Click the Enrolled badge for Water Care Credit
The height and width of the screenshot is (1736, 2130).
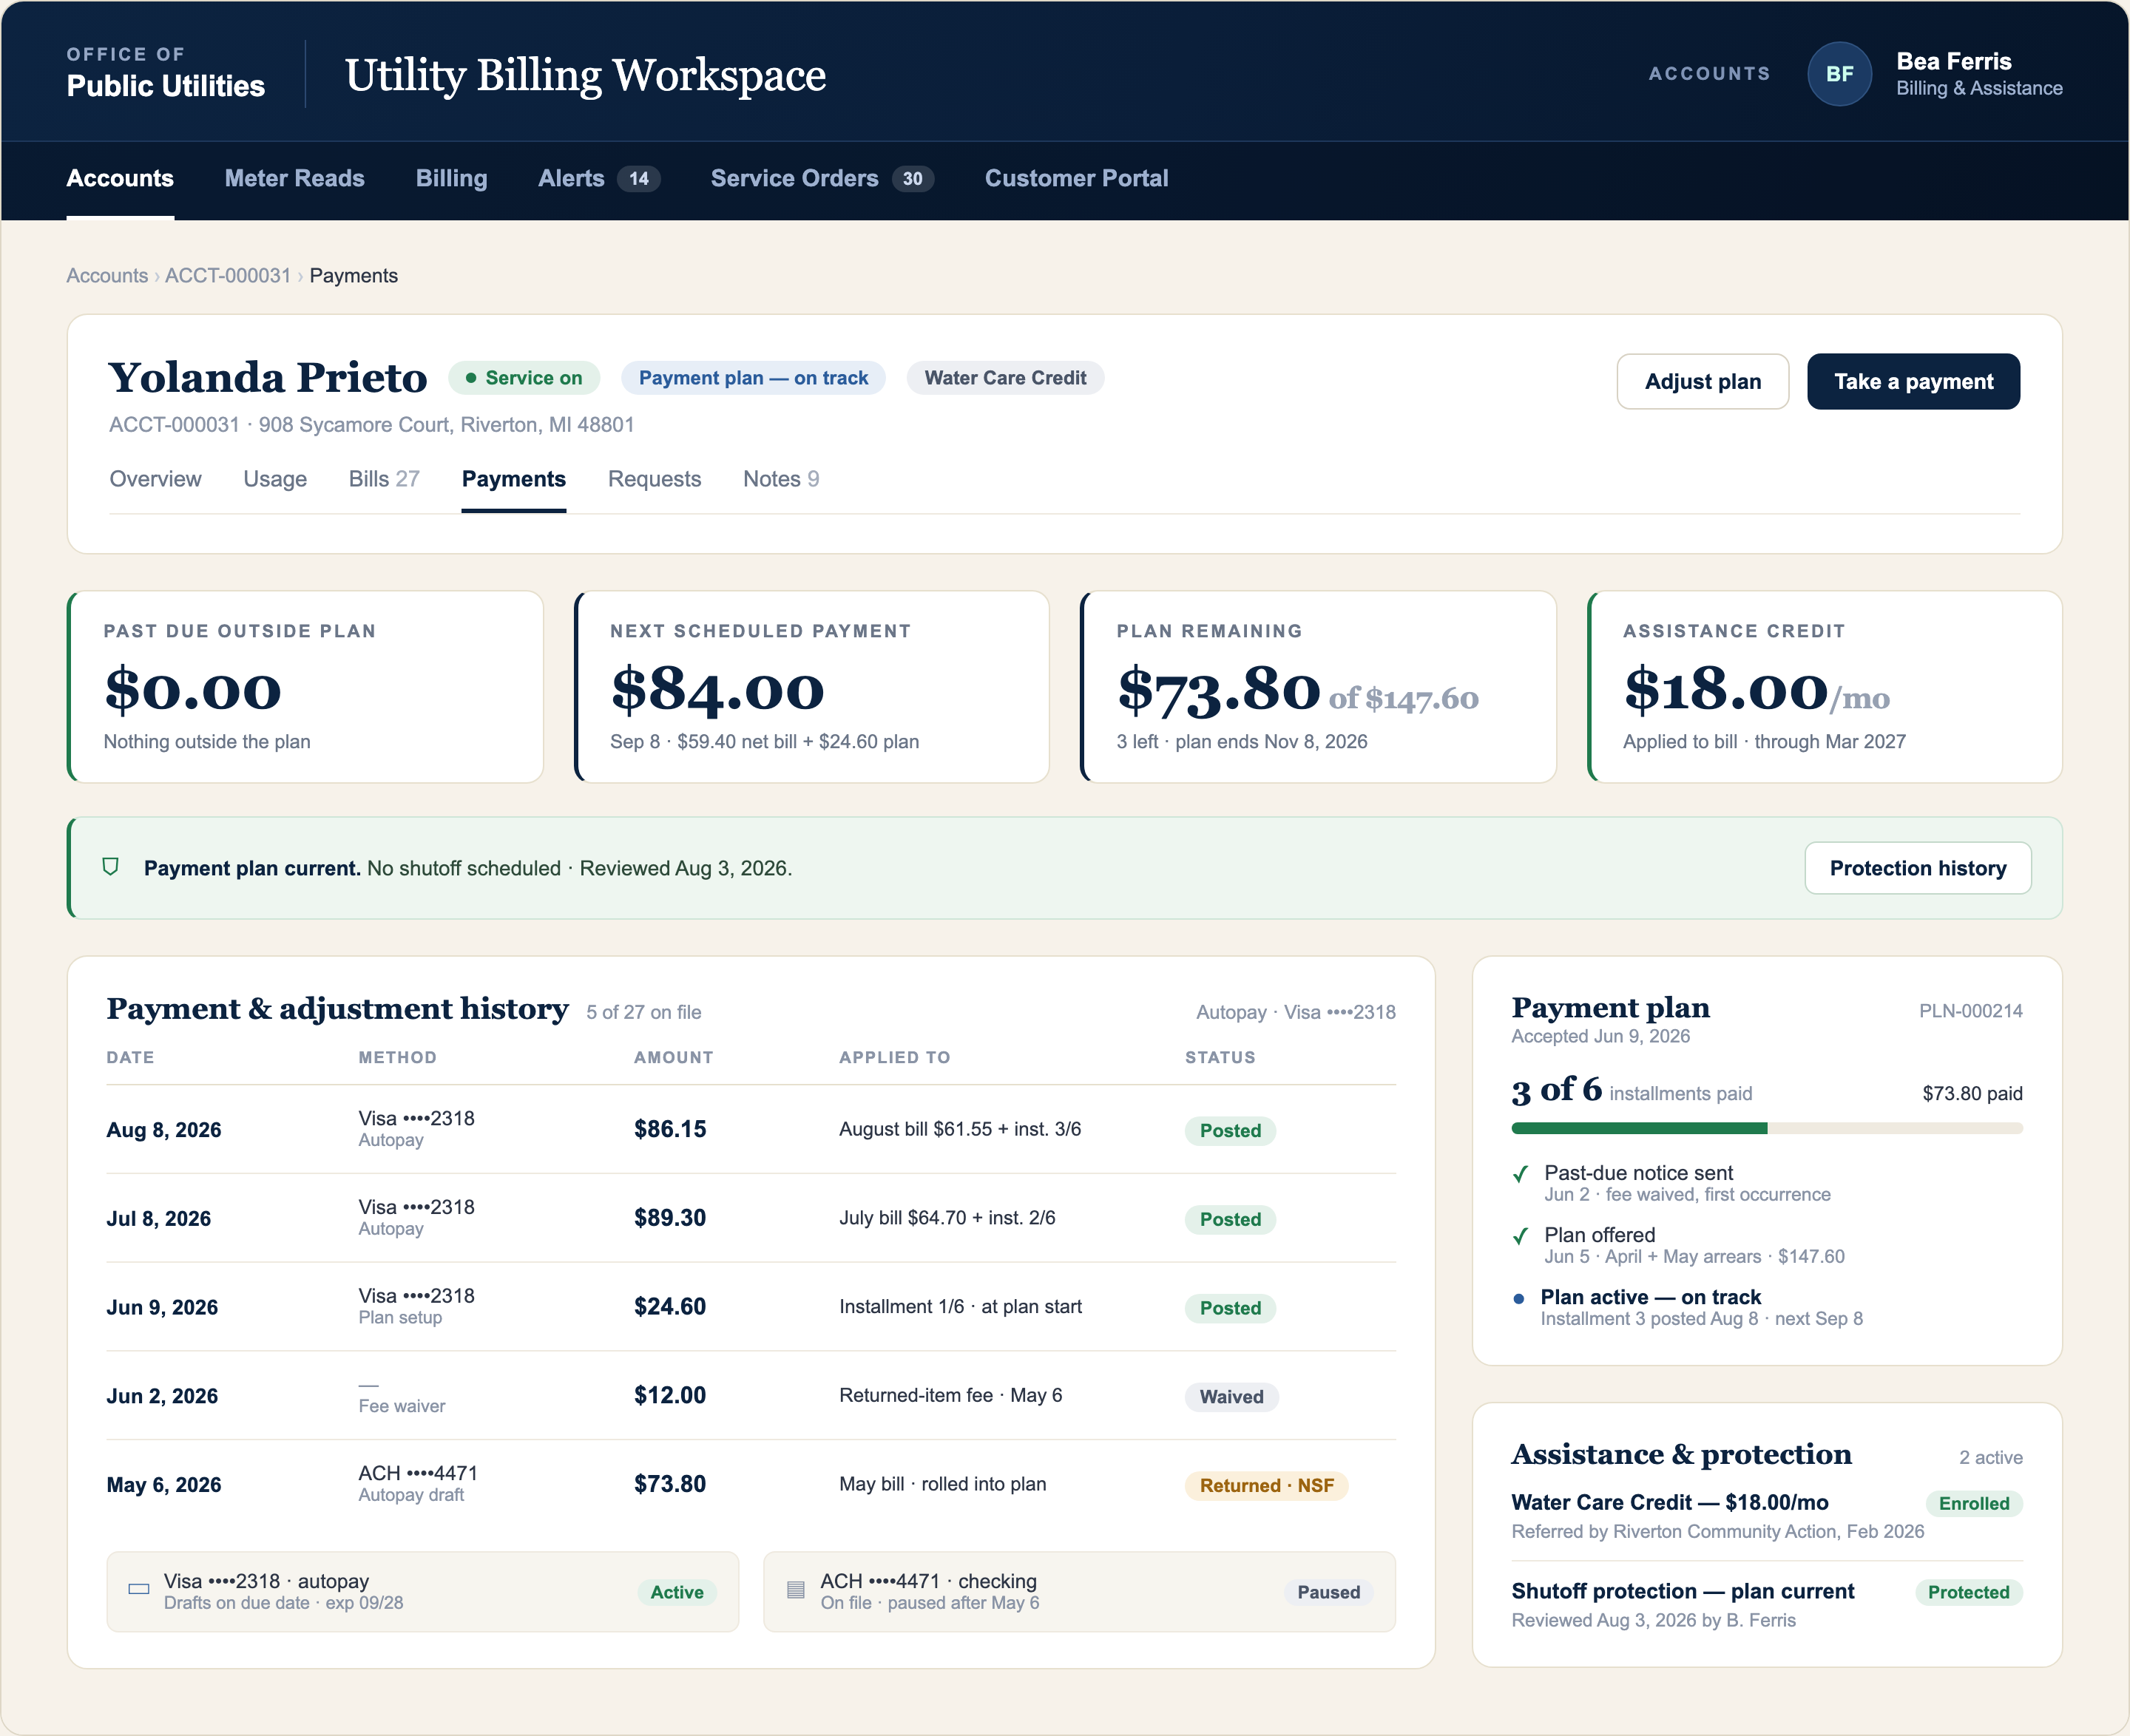[1974, 1503]
